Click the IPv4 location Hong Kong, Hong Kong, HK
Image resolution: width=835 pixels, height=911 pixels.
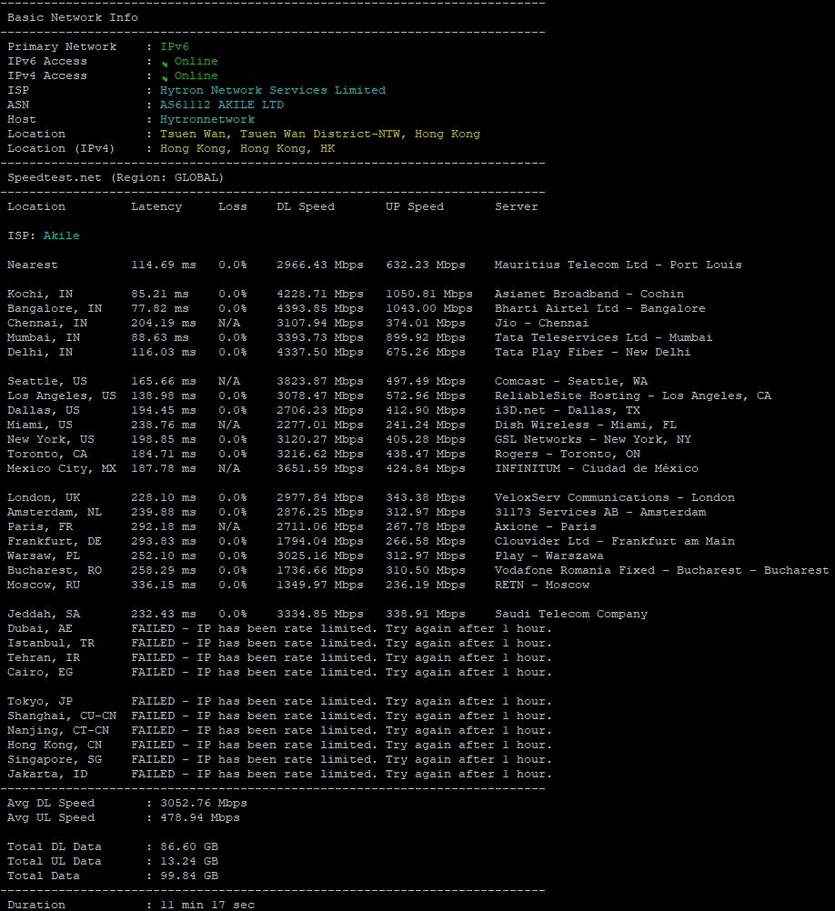pyautogui.click(x=247, y=148)
